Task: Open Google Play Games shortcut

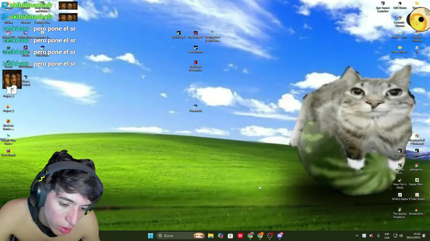Action: pyautogui.click(x=8, y=140)
